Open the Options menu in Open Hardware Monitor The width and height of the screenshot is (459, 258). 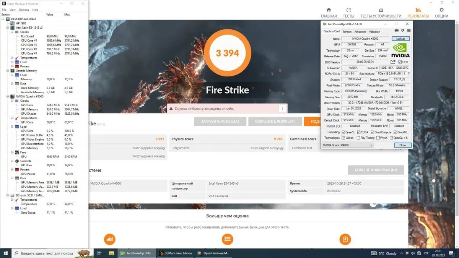tap(24, 10)
